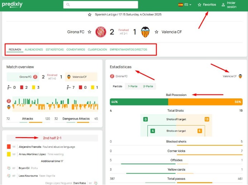Image resolution: width=248 pixels, height=185 pixels.
Task: Click the Spanish flag icon
Action: (x=180, y=5)
